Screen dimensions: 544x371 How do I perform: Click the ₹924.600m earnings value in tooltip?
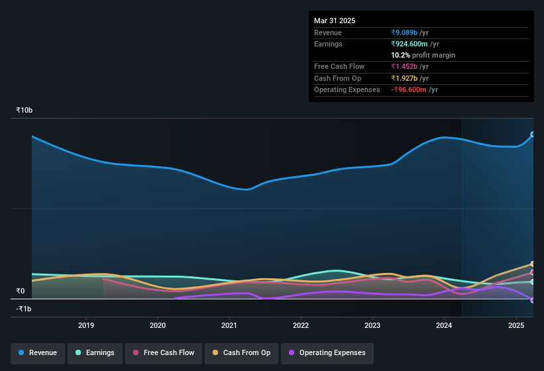[409, 44]
